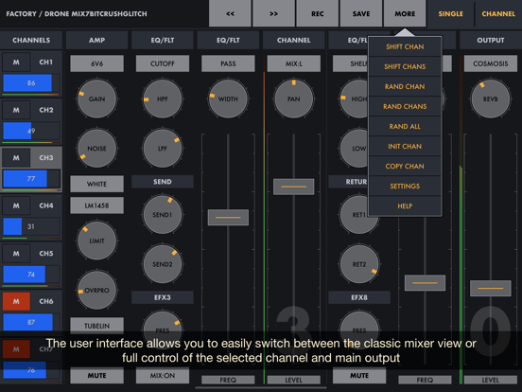This screenshot has height=392, width=522.
Task: Open HELP from the MORE menu
Action: coord(405,206)
